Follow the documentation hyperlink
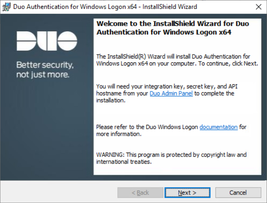This screenshot has width=267, height=203. (x=218, y=127)
